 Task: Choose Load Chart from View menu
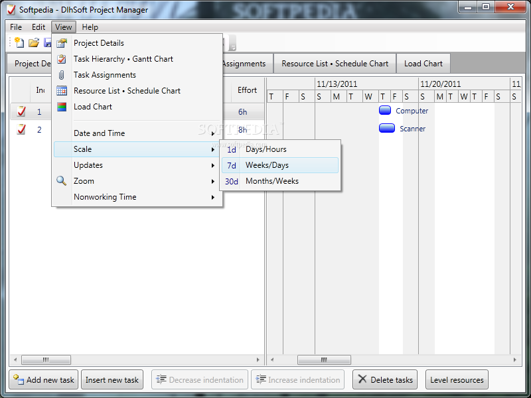coord(137,107)
